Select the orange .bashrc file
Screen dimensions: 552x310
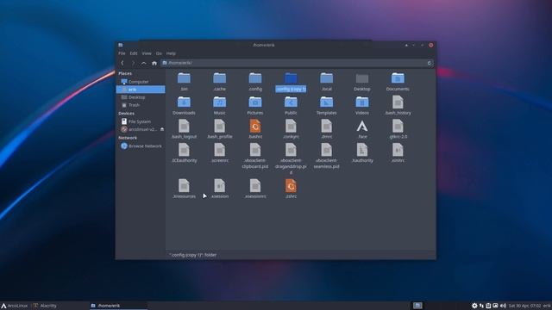[x=255, y=129]
